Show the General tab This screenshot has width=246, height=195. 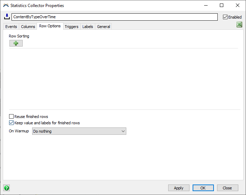(x=104, y=27)
